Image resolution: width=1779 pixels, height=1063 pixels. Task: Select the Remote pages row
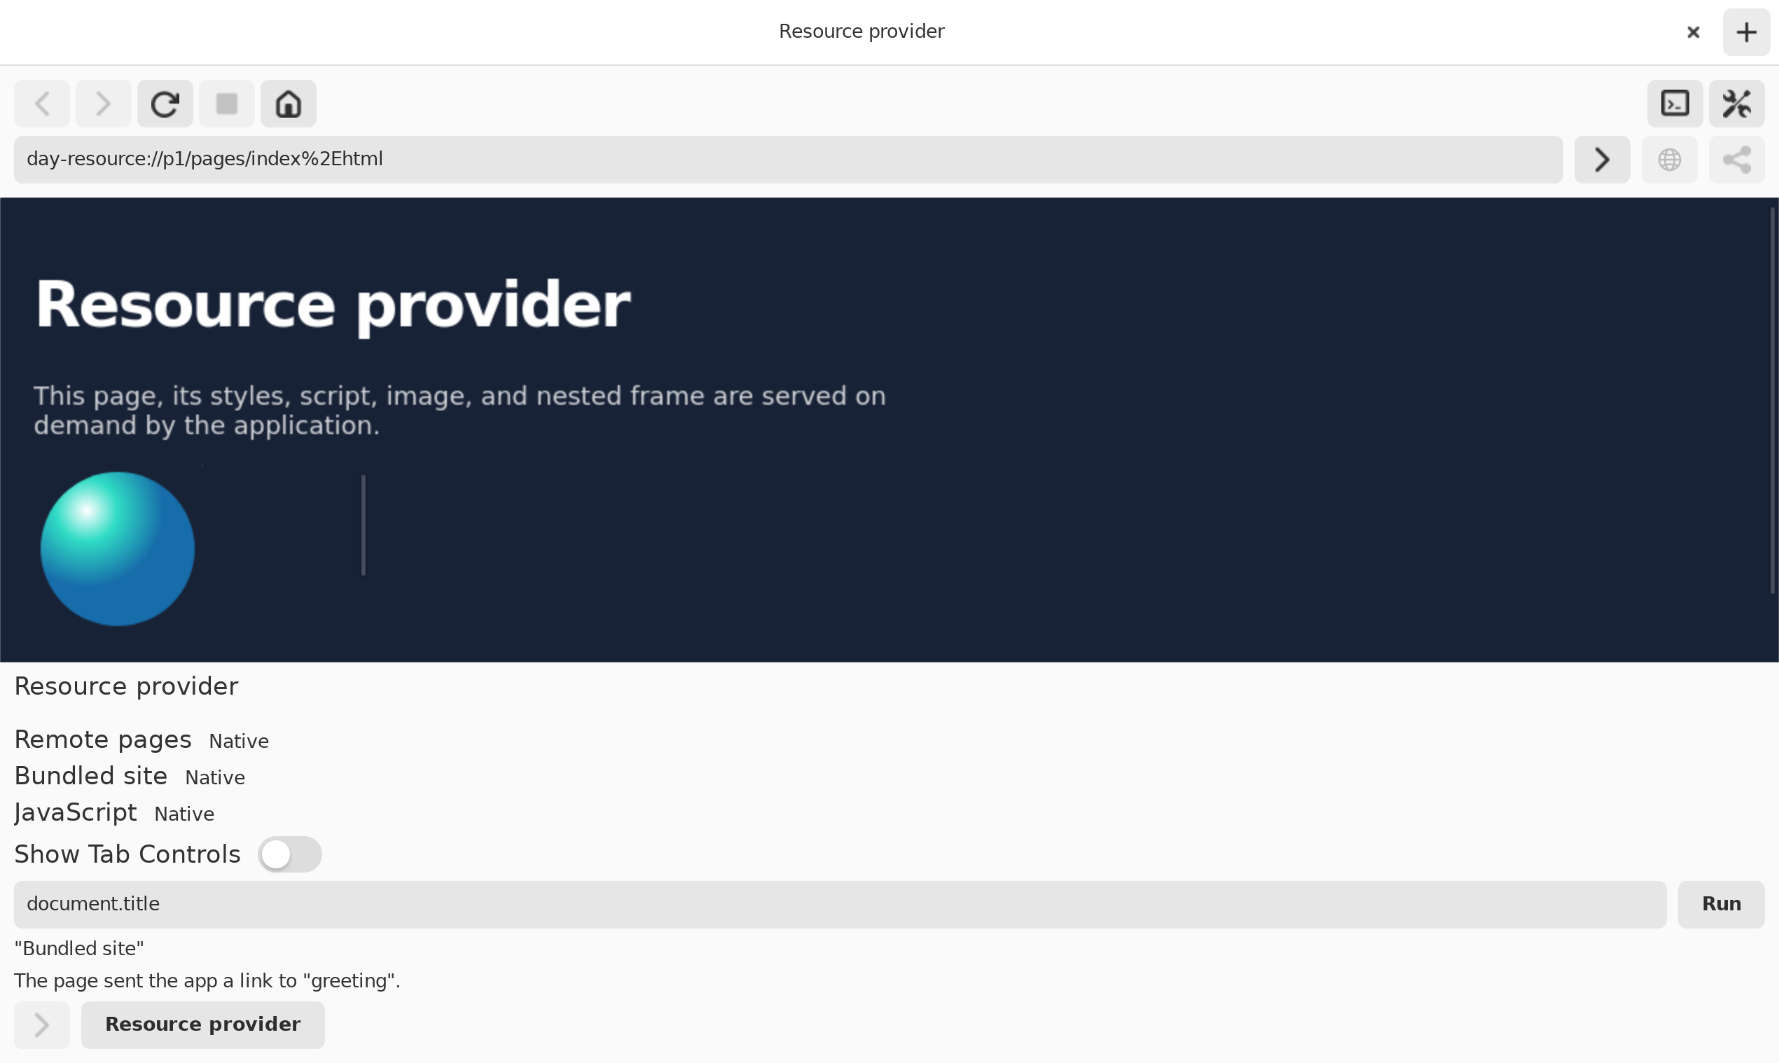[x=142, y=740]
